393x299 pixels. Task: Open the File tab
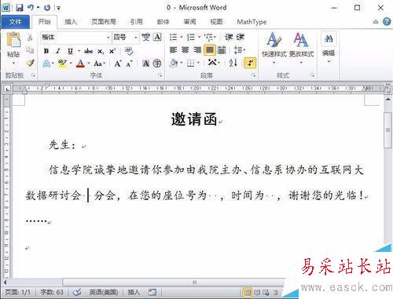pyautogui.click(x=15, y=22)
